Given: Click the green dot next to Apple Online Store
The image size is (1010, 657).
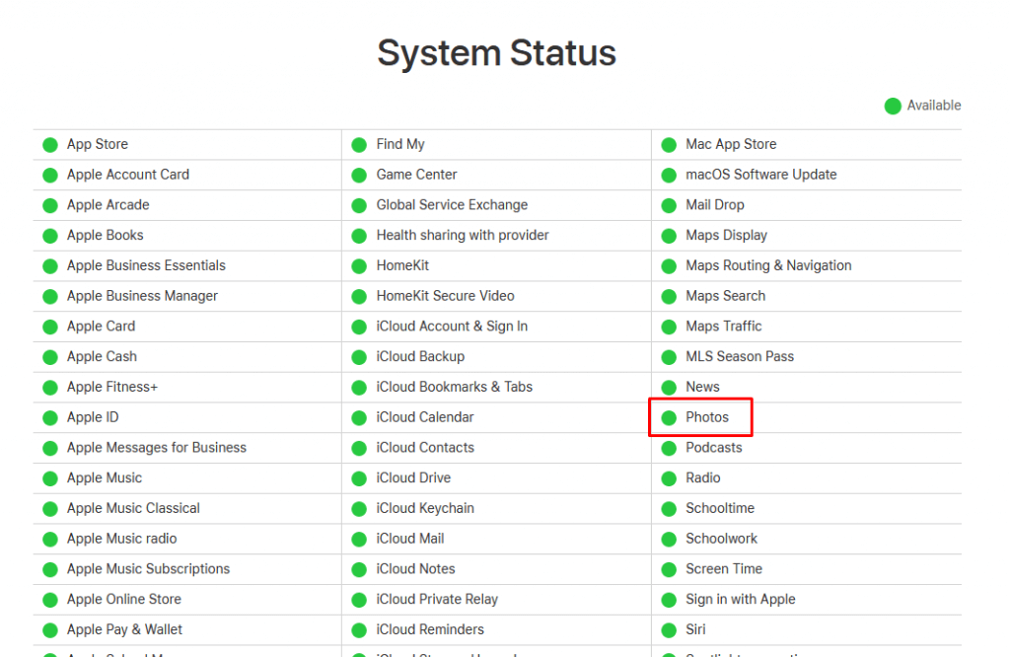Looking at the screenshot, I should pos(50,600).
